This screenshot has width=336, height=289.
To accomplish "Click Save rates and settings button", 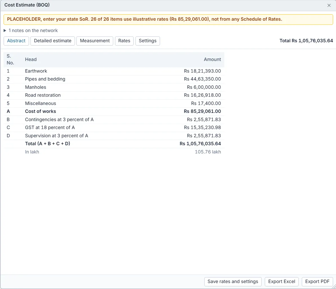I will [233, 282].
